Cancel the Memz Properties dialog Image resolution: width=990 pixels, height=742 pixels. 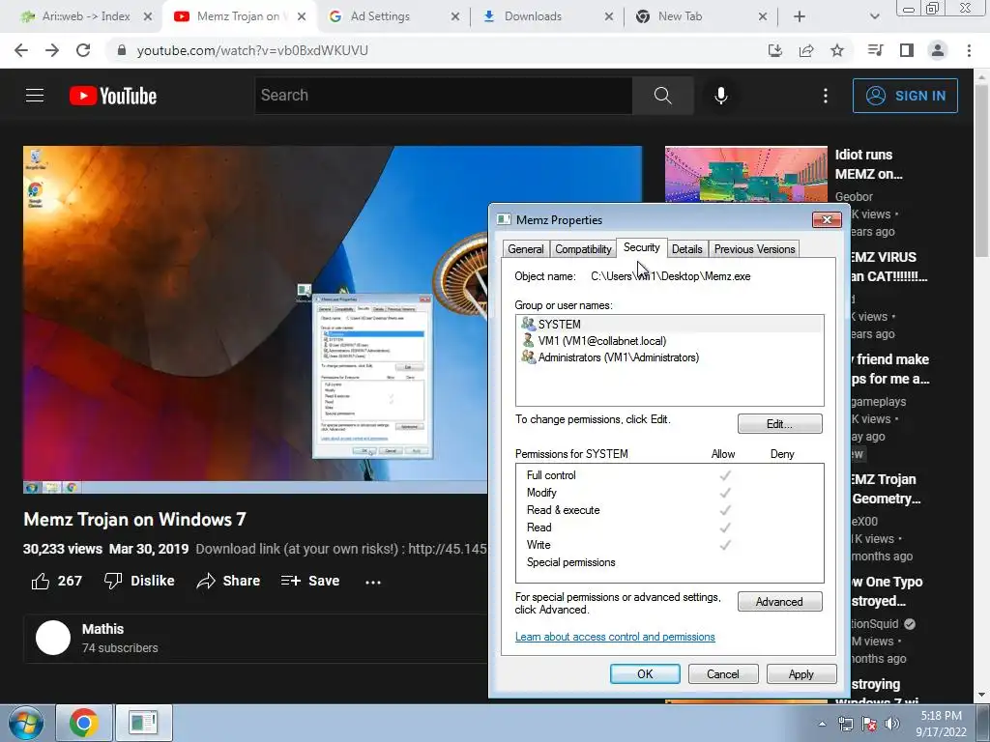tap(723, 673)
